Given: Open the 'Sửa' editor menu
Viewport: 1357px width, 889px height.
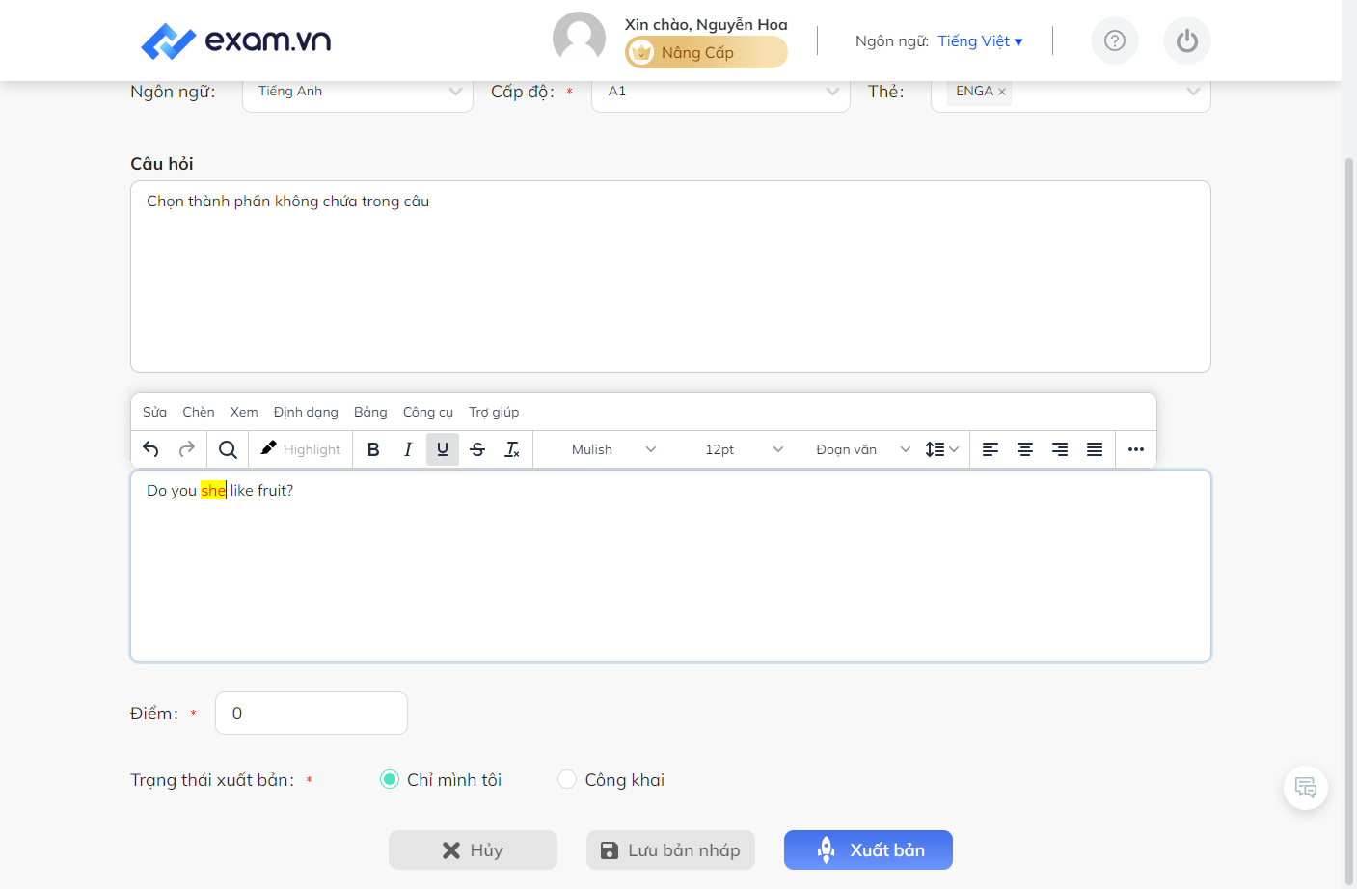Looking at the screenshot, I should [154, 412].
